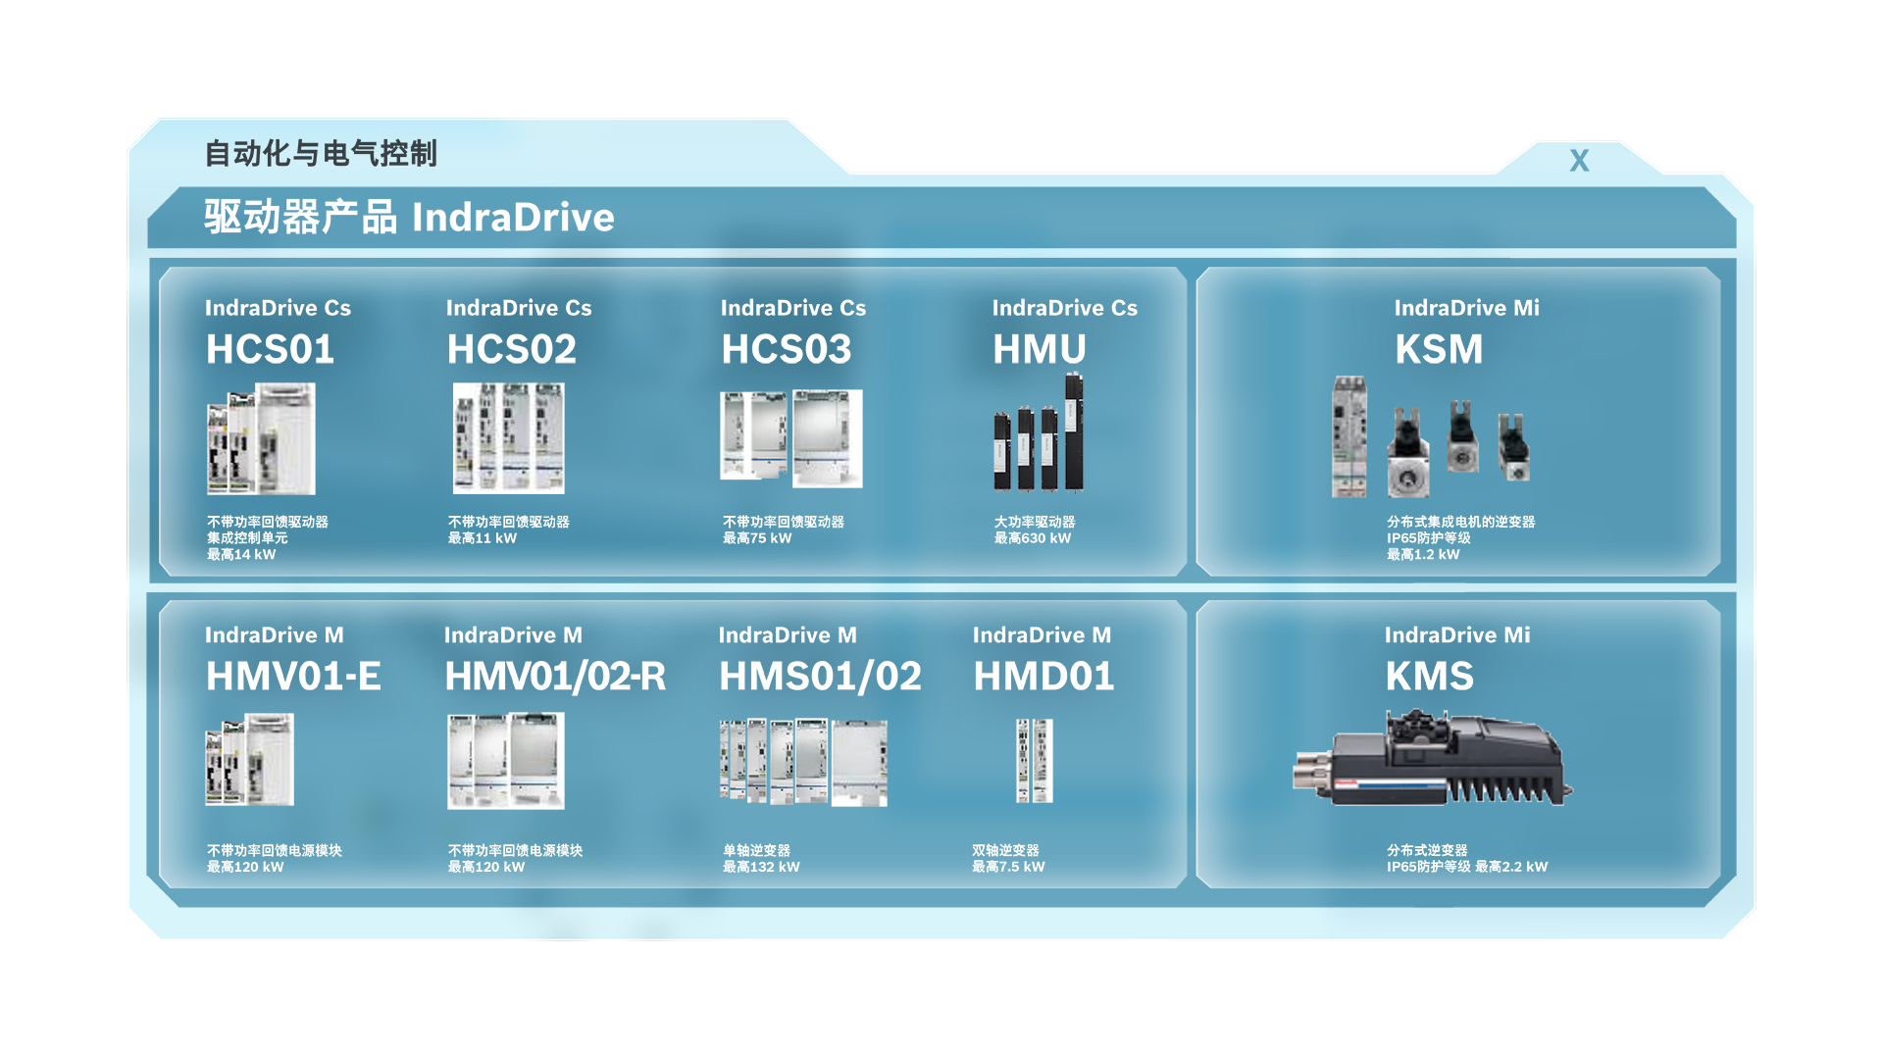This screenshot has height=1059, width=1883.
Task: Click the IndraDrive M label above HMV01/02-R
Action: tap(513, 635)
